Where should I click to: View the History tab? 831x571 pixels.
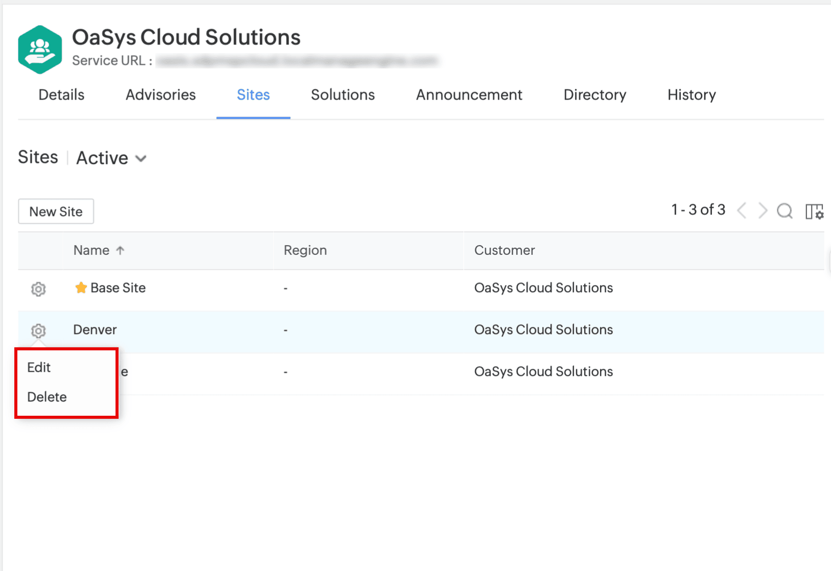click(691, 95)
